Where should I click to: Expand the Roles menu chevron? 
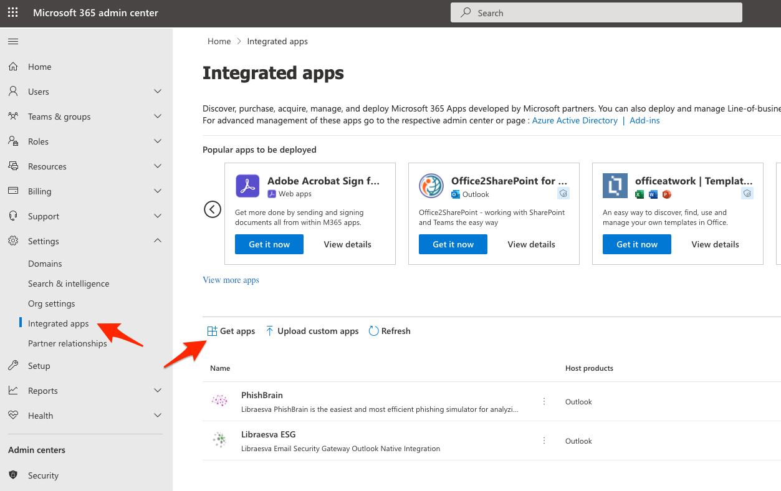point(158,141)
